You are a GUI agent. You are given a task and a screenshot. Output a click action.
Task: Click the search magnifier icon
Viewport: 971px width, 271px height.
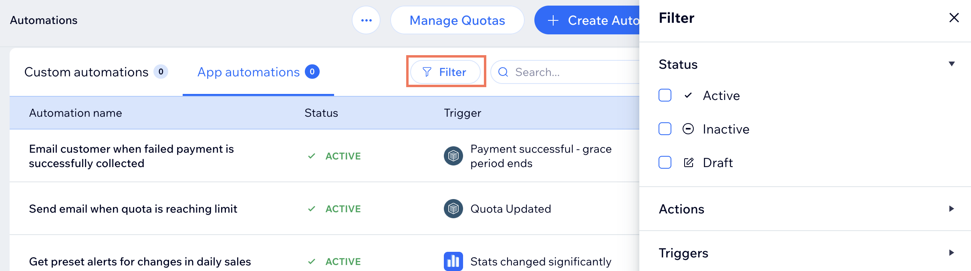click(503, 72)
